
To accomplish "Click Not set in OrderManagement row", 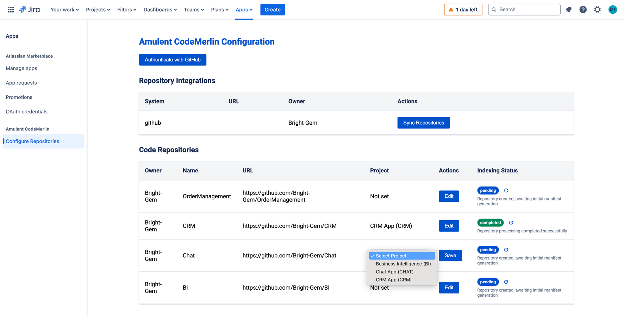I will (379, 196).
